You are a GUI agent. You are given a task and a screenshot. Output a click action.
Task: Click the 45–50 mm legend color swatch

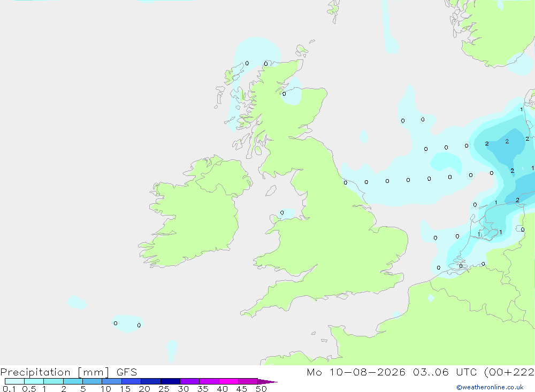248,381
